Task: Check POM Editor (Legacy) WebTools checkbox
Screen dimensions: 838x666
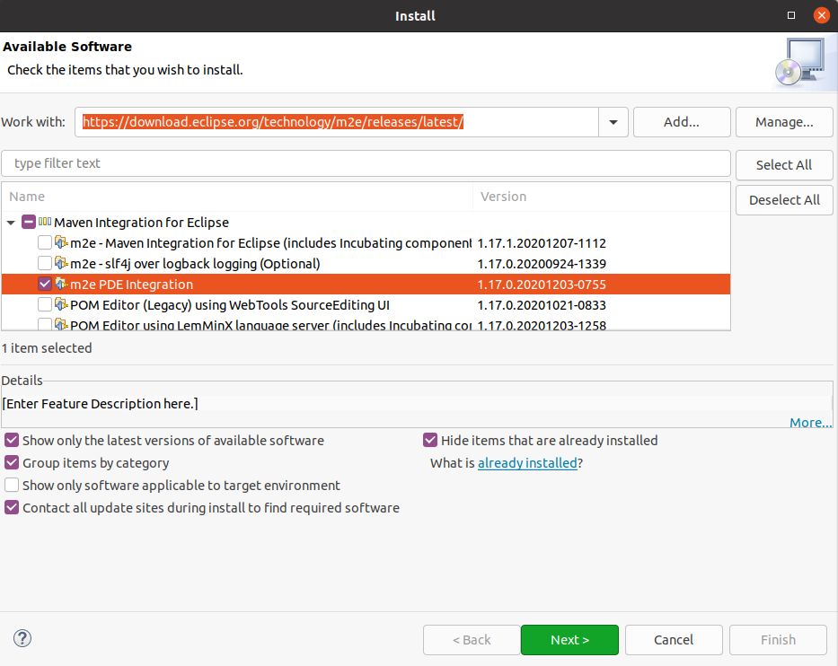Action: tap(45, 304)
